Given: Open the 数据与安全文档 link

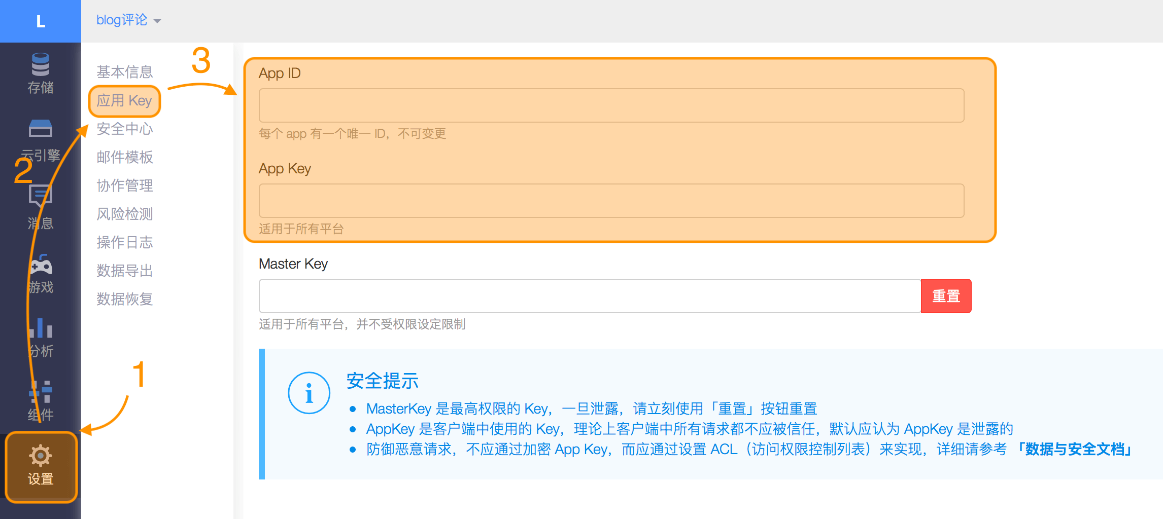Looking at the screenshot, I should click(x=1075, y=449).
